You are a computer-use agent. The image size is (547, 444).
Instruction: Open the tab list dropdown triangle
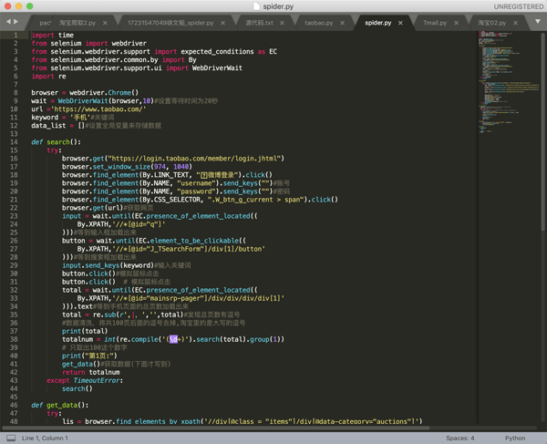click(538, 22)
